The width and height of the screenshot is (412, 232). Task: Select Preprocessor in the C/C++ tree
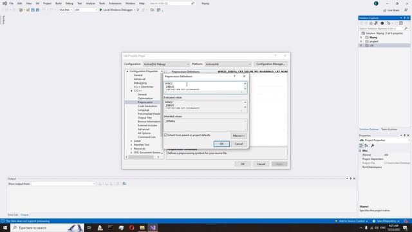(x=145, y=102)
